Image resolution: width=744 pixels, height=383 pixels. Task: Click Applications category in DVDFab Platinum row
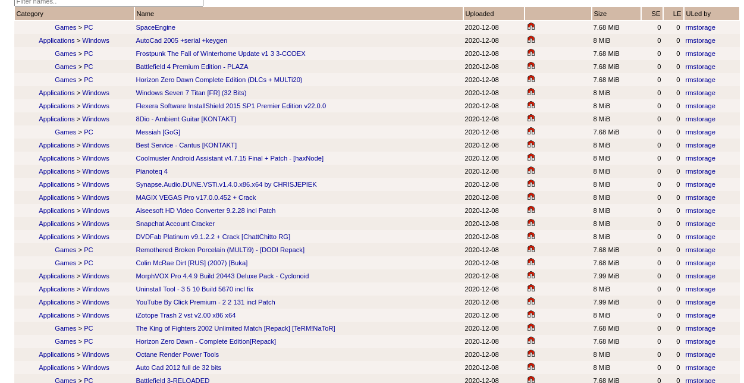[x=56, y=237]
